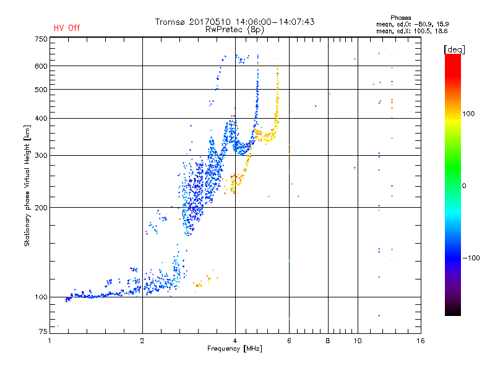The width and height of the screenshot is (495, 371).
Task: Click the frequency axis label "4"
Action: tap(235, 341)
